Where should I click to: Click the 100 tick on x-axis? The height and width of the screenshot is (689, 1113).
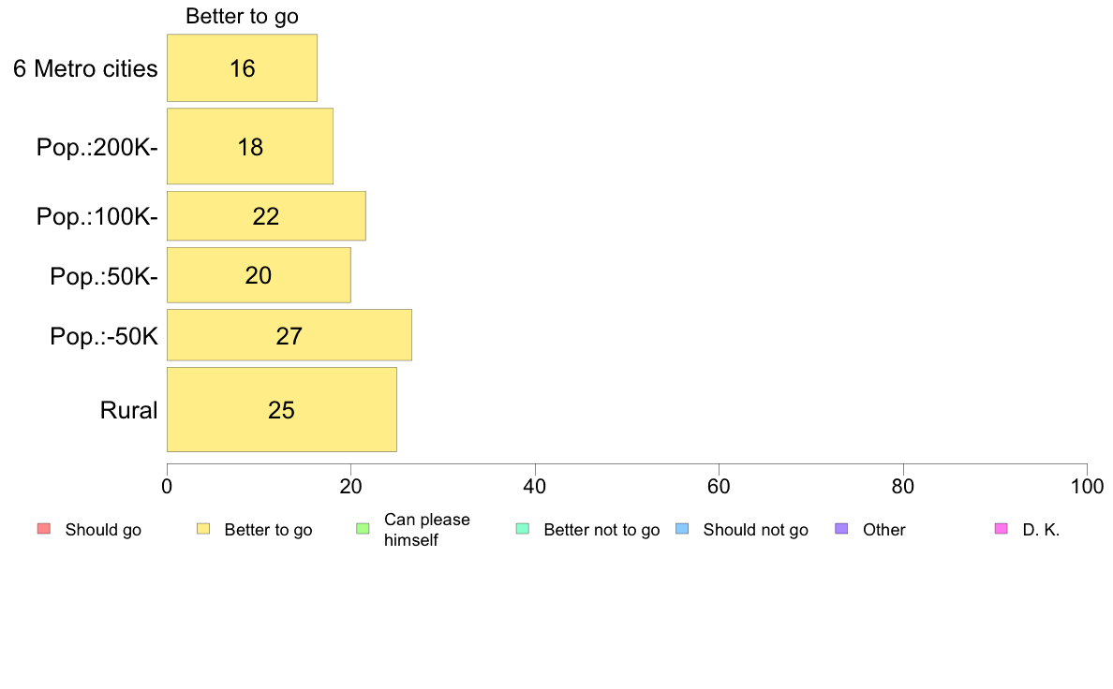[1087, 486]
